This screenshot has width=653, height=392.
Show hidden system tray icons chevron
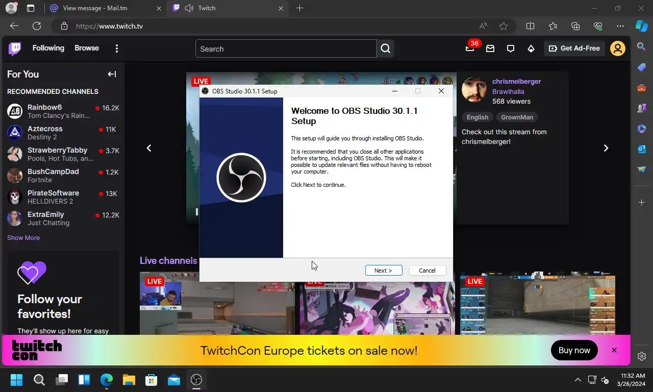578,380
